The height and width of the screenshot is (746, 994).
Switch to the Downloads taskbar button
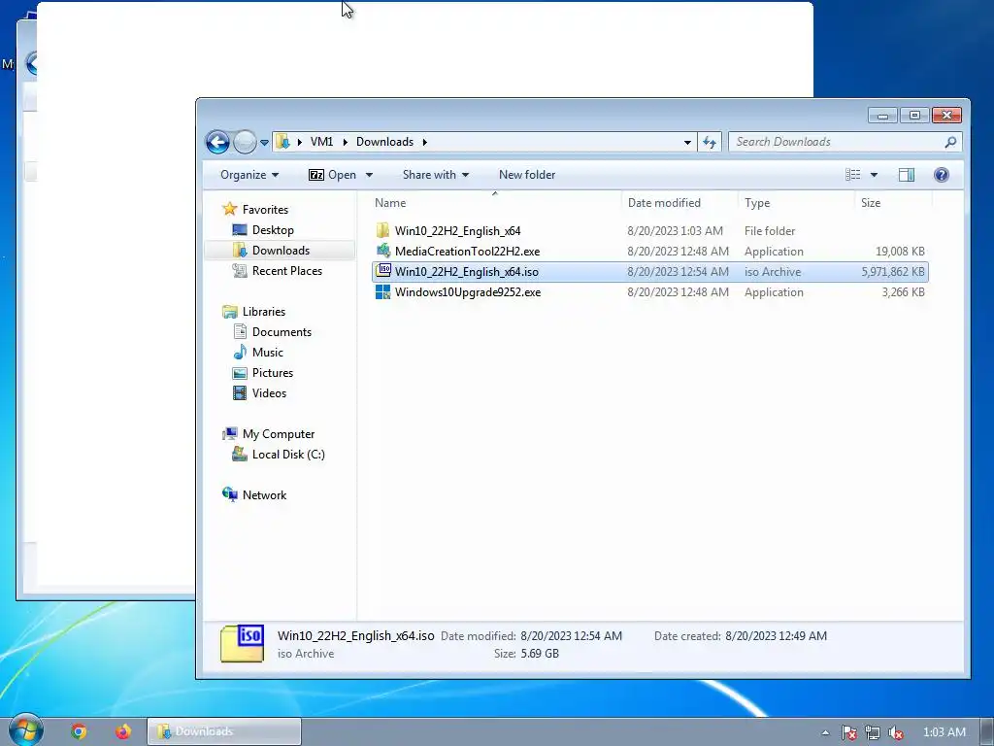[x=224, y=731]
